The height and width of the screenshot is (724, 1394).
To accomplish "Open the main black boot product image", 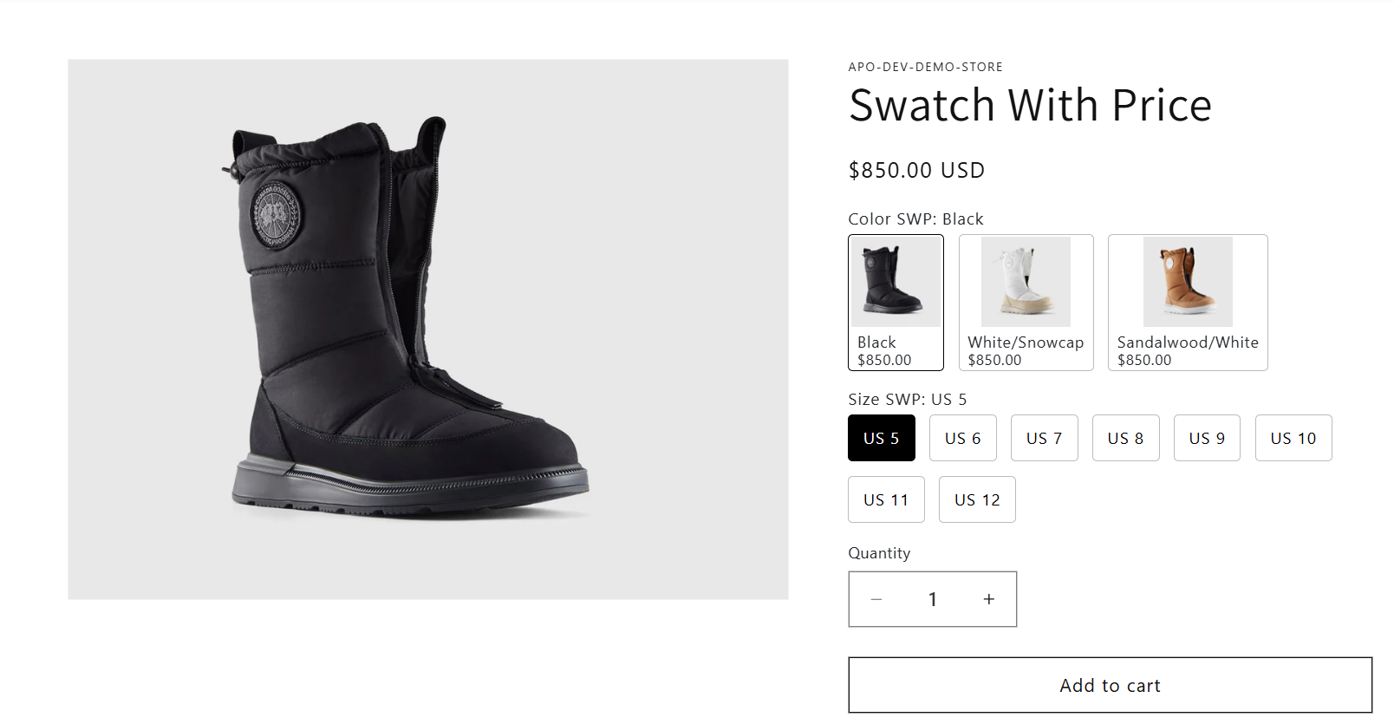I will click(x=427, y=329).
